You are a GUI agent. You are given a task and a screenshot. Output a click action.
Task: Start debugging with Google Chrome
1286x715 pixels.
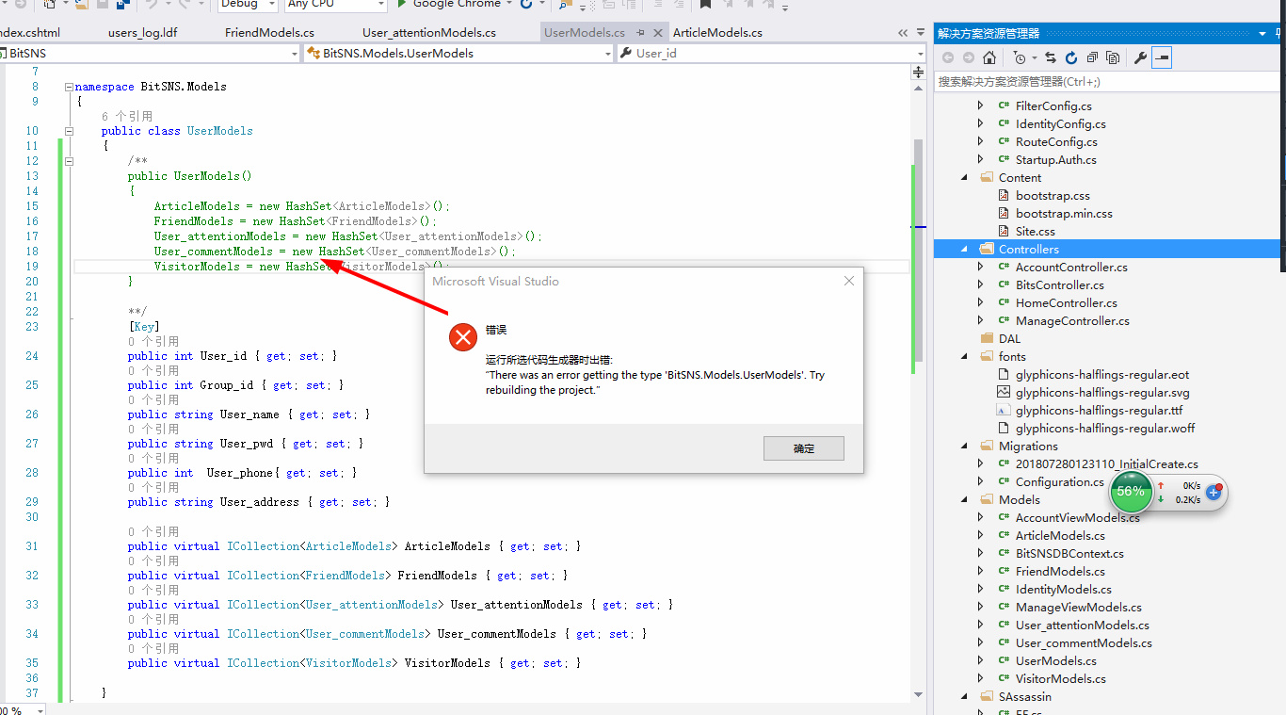[x=449, y=5]
